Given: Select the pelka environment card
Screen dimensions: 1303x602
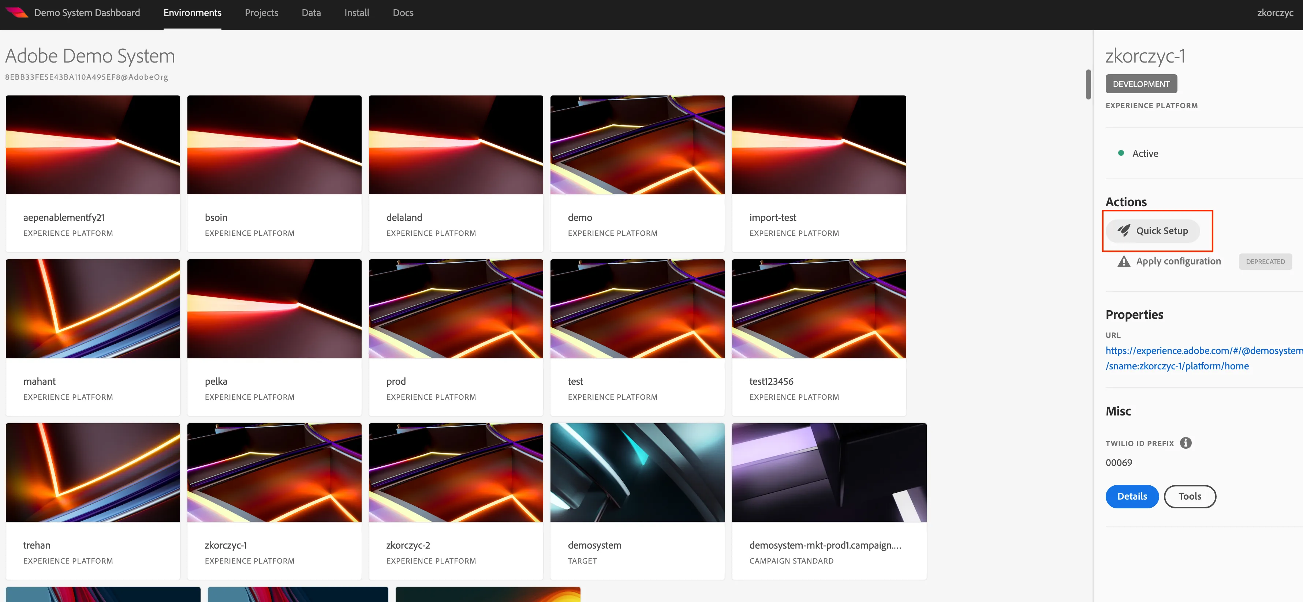Looking at the screenshot, I should (274, 337).
